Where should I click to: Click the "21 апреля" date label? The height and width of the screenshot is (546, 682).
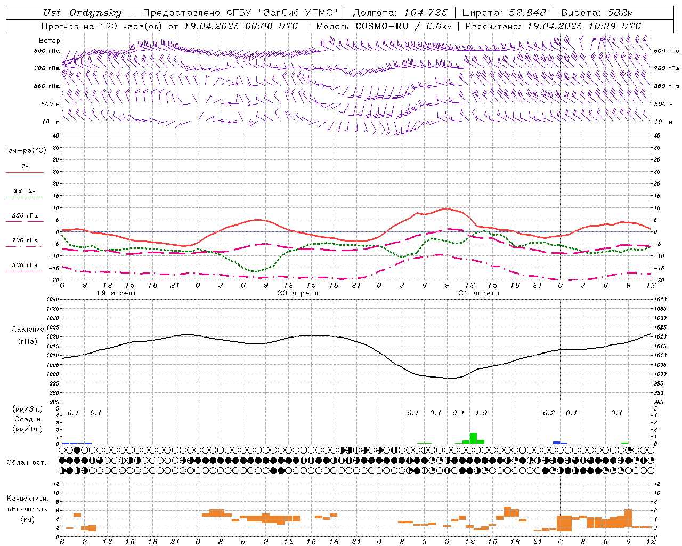click(479, 293)
